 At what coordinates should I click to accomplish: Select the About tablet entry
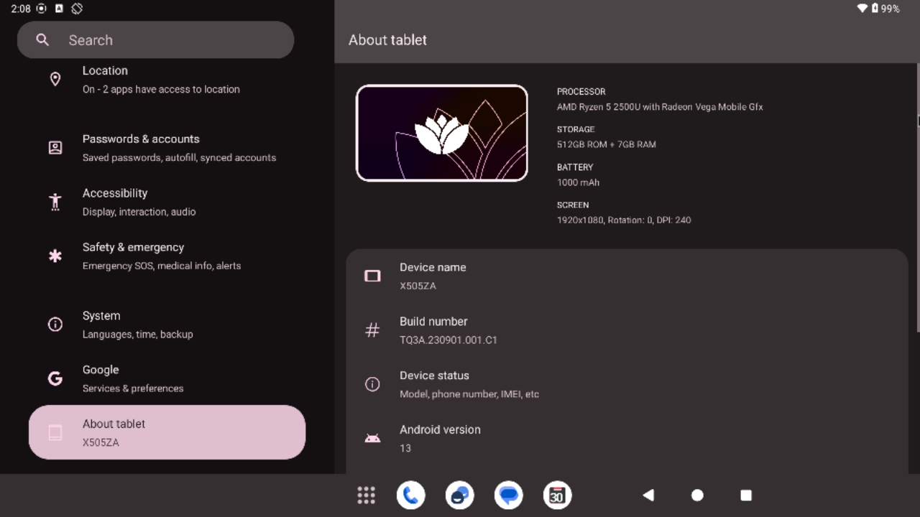point(167,432)
